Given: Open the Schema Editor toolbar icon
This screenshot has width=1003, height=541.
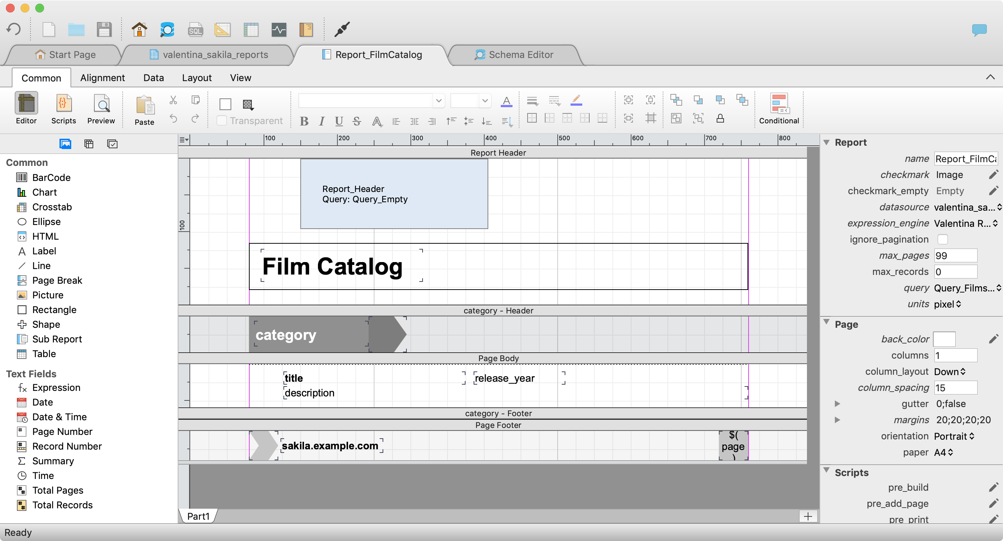Looking at the screenshot, I should tap(167, 29).
